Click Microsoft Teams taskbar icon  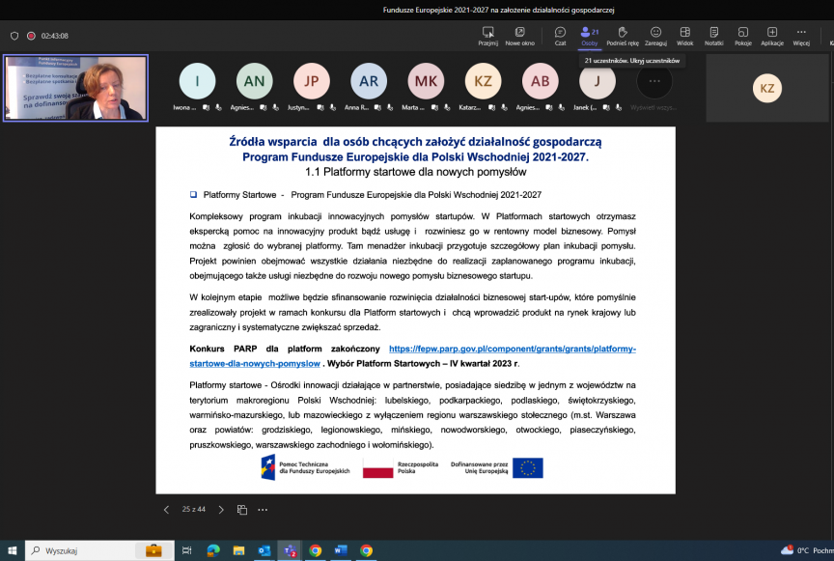pyautogui.click(x=290, y=551)
